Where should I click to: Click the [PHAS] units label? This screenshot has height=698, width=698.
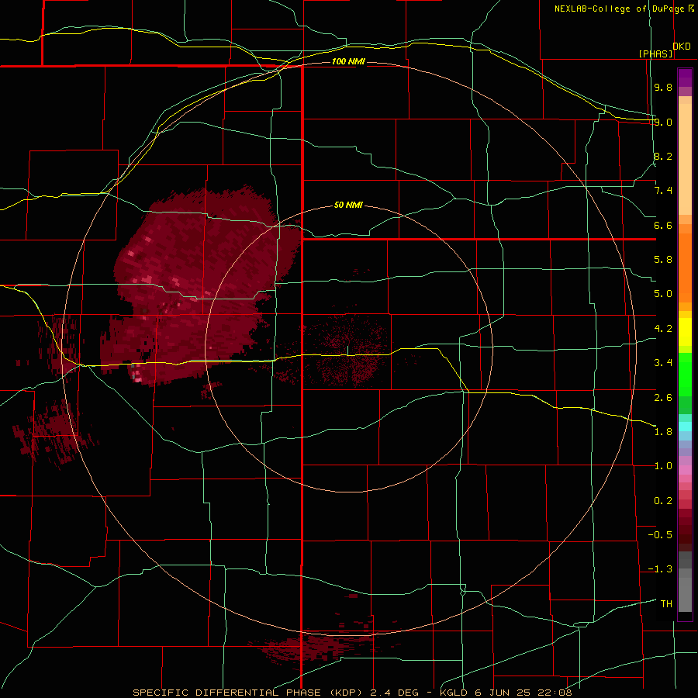(x=655, y=54)
